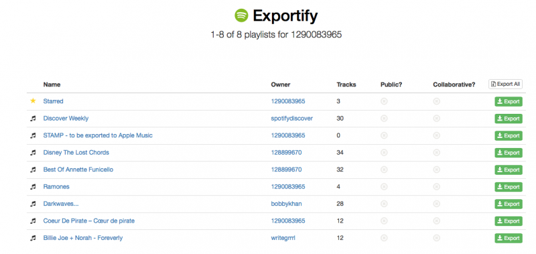The image size is (536, 254).
Task: Click the Owner column header
Action: (281, 84)
